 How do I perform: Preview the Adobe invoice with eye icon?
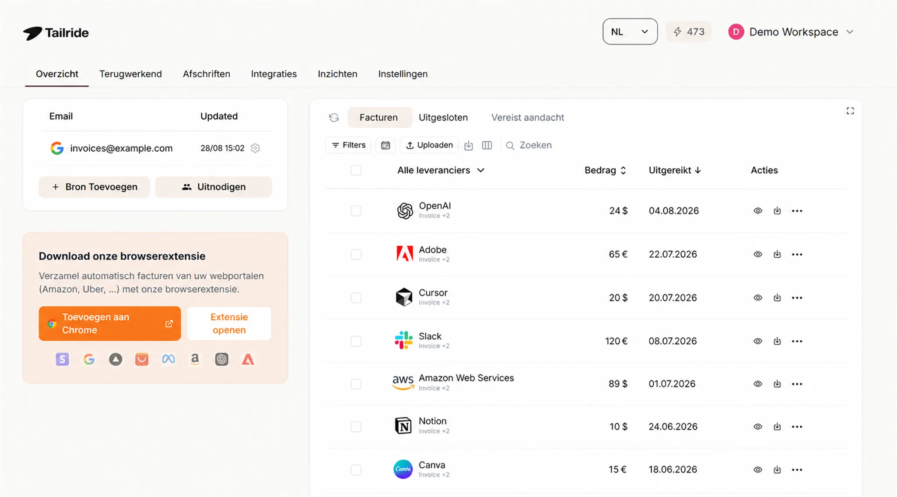(758, 254)
